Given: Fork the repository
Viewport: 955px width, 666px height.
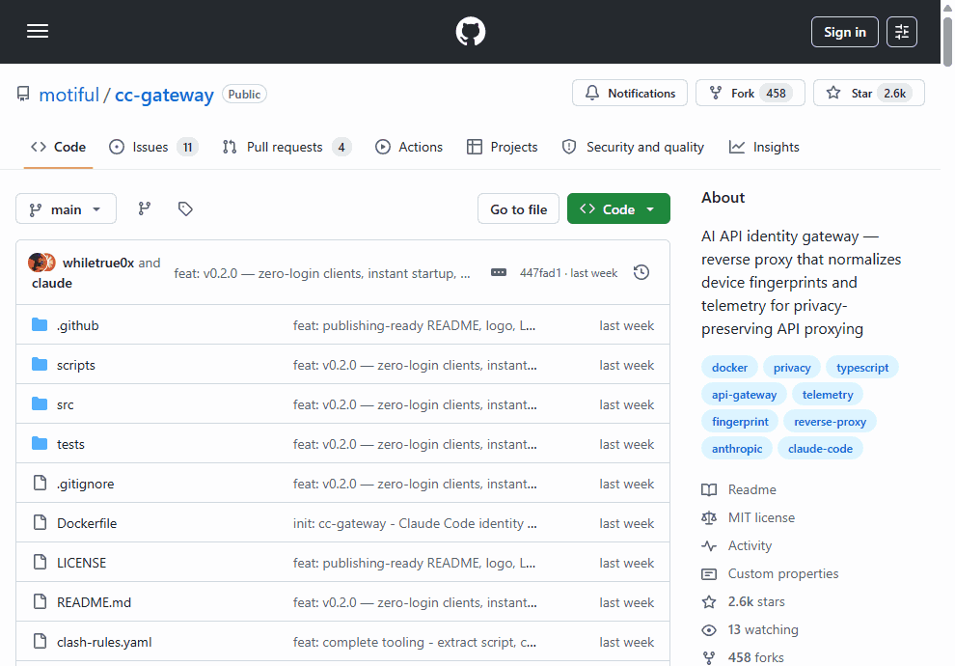Looking at the screenshot, I should [x=749, y=94].
